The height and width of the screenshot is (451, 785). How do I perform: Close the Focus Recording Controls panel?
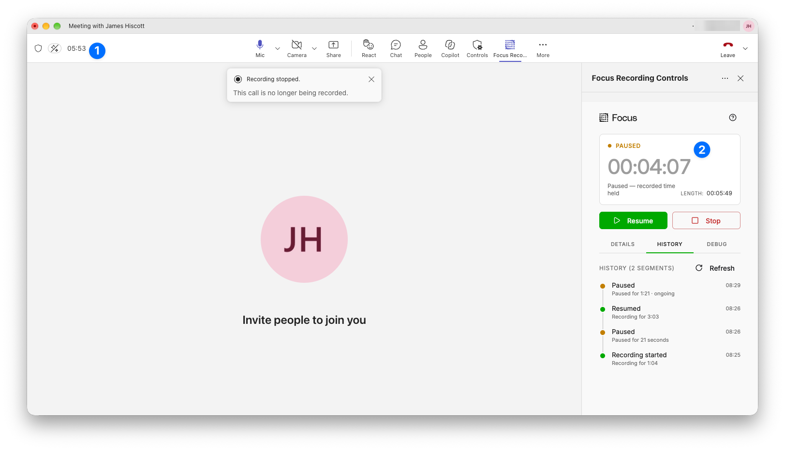[741, 78]
